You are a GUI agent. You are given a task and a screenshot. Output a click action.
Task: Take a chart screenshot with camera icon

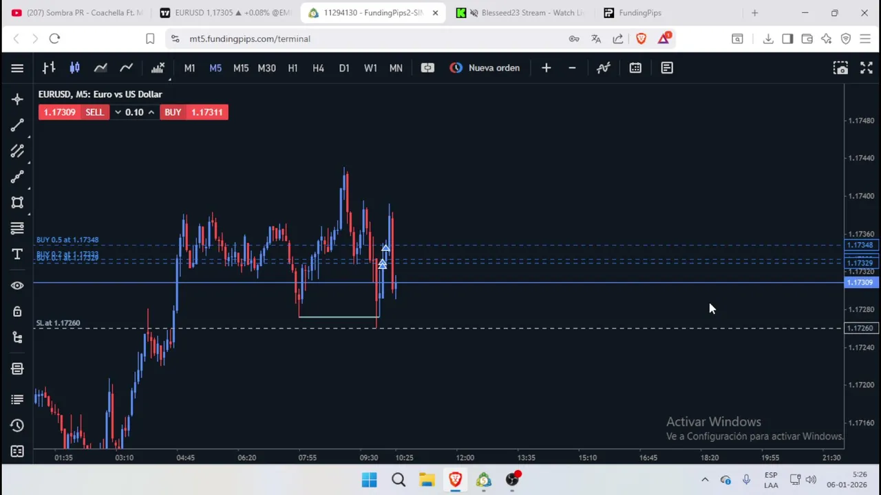(840, 68)
